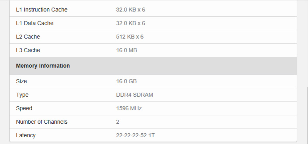Select the L1 Instruction Cache label
Viewport: 308px width, 144px height.
click(x=42, y=10)
